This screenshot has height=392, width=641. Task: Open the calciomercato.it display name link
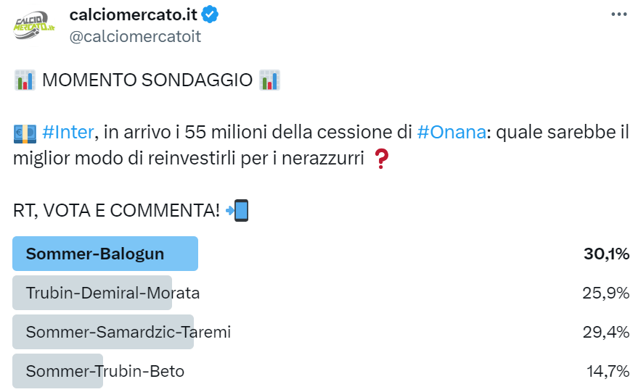point(134,14)
